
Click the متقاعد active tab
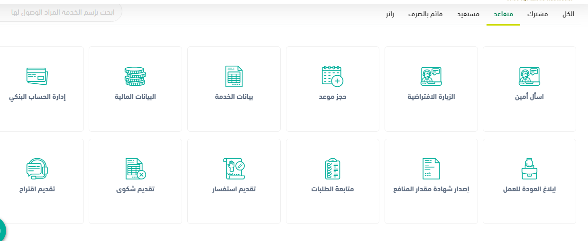coord(503,14)
